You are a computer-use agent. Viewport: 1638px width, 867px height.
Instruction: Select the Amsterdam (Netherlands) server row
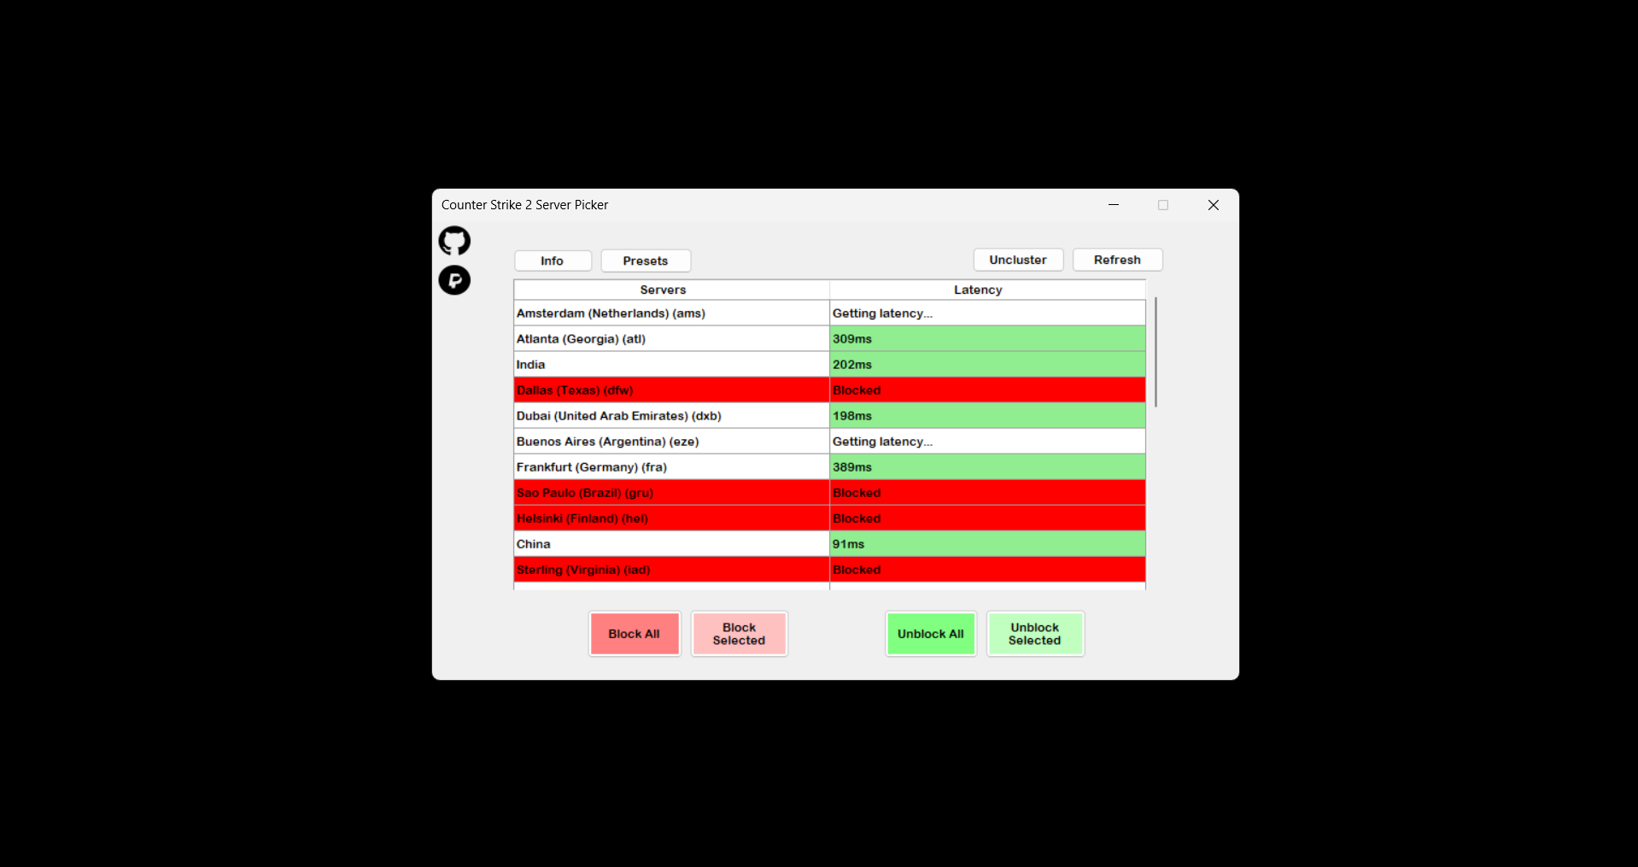coord(671,313)
